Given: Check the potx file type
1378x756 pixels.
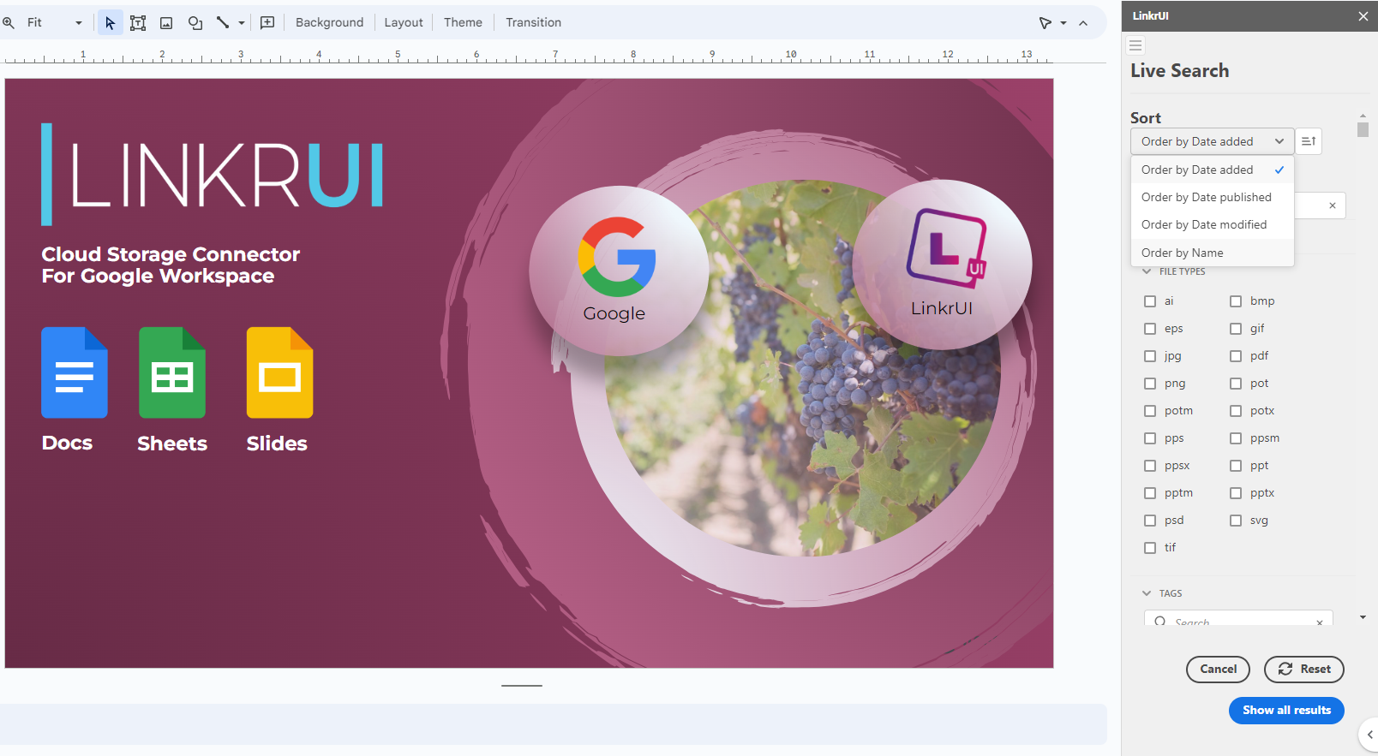Looking at the screenshot, I should tap(1236, 411).
